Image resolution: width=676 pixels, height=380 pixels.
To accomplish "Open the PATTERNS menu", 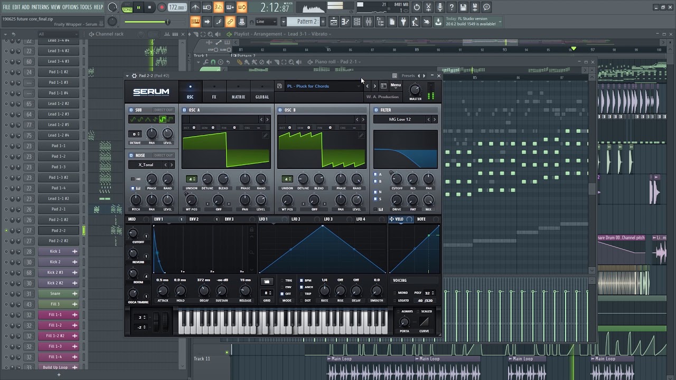I will tap(40, 7).
